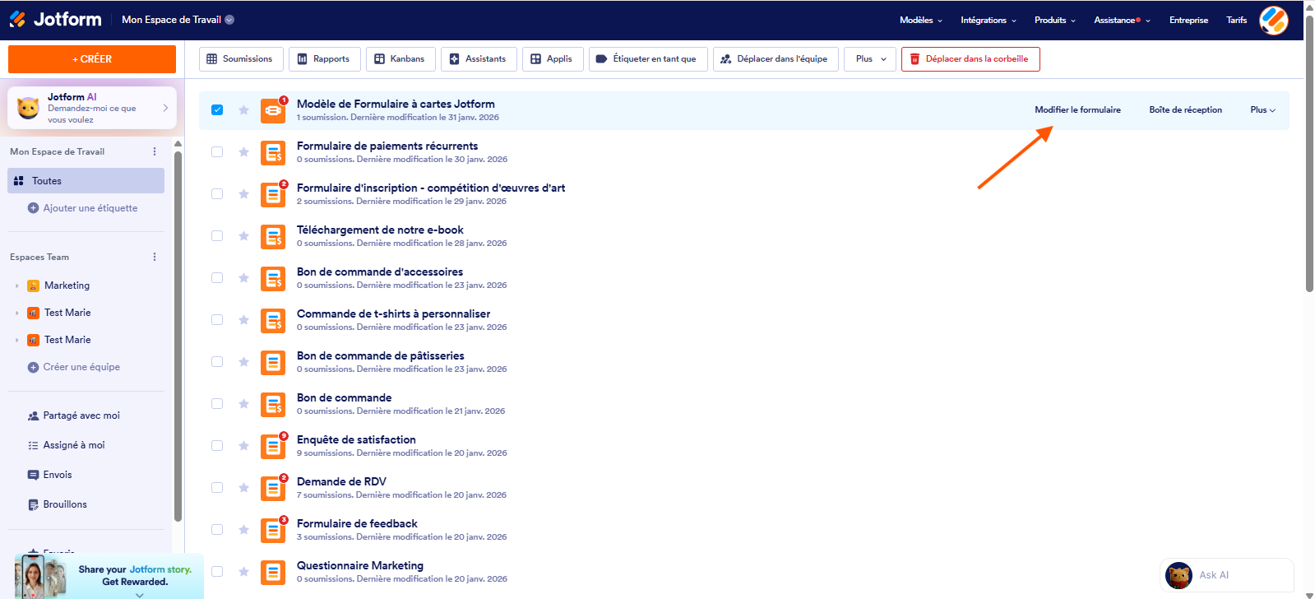Image resolution: width=1315 pixels, height=599 pixels.
Task: Click the sidebar vertical scrollbar
Action: (178, 335)
